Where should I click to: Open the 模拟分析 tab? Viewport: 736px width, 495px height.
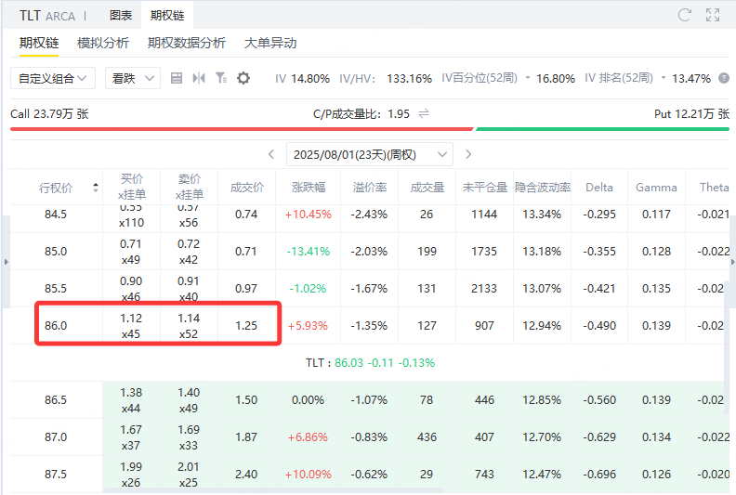pos(103,43)
